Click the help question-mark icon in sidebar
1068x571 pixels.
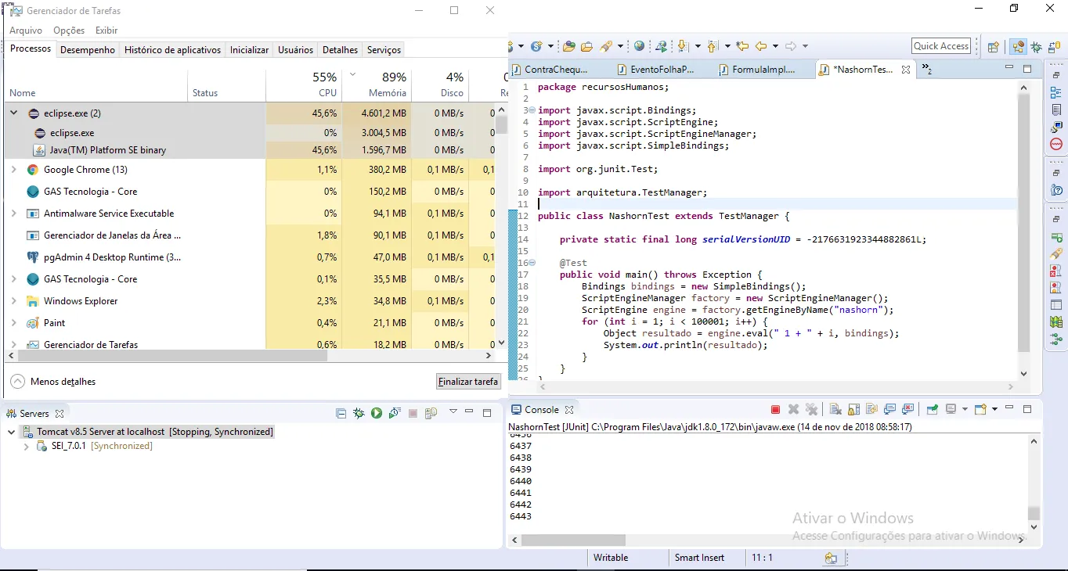1056,190
